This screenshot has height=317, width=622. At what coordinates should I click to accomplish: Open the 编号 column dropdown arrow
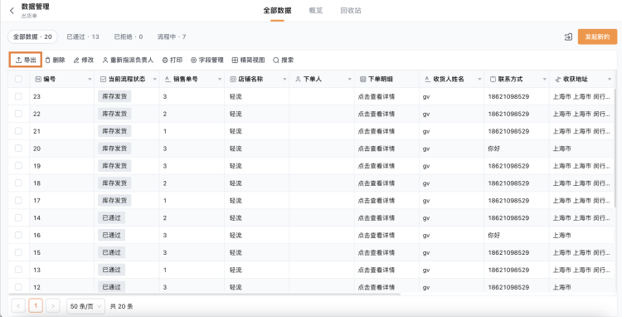tap(90, 80)
